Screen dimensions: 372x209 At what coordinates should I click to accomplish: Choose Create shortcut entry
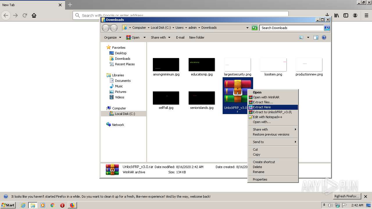[273, 162]
